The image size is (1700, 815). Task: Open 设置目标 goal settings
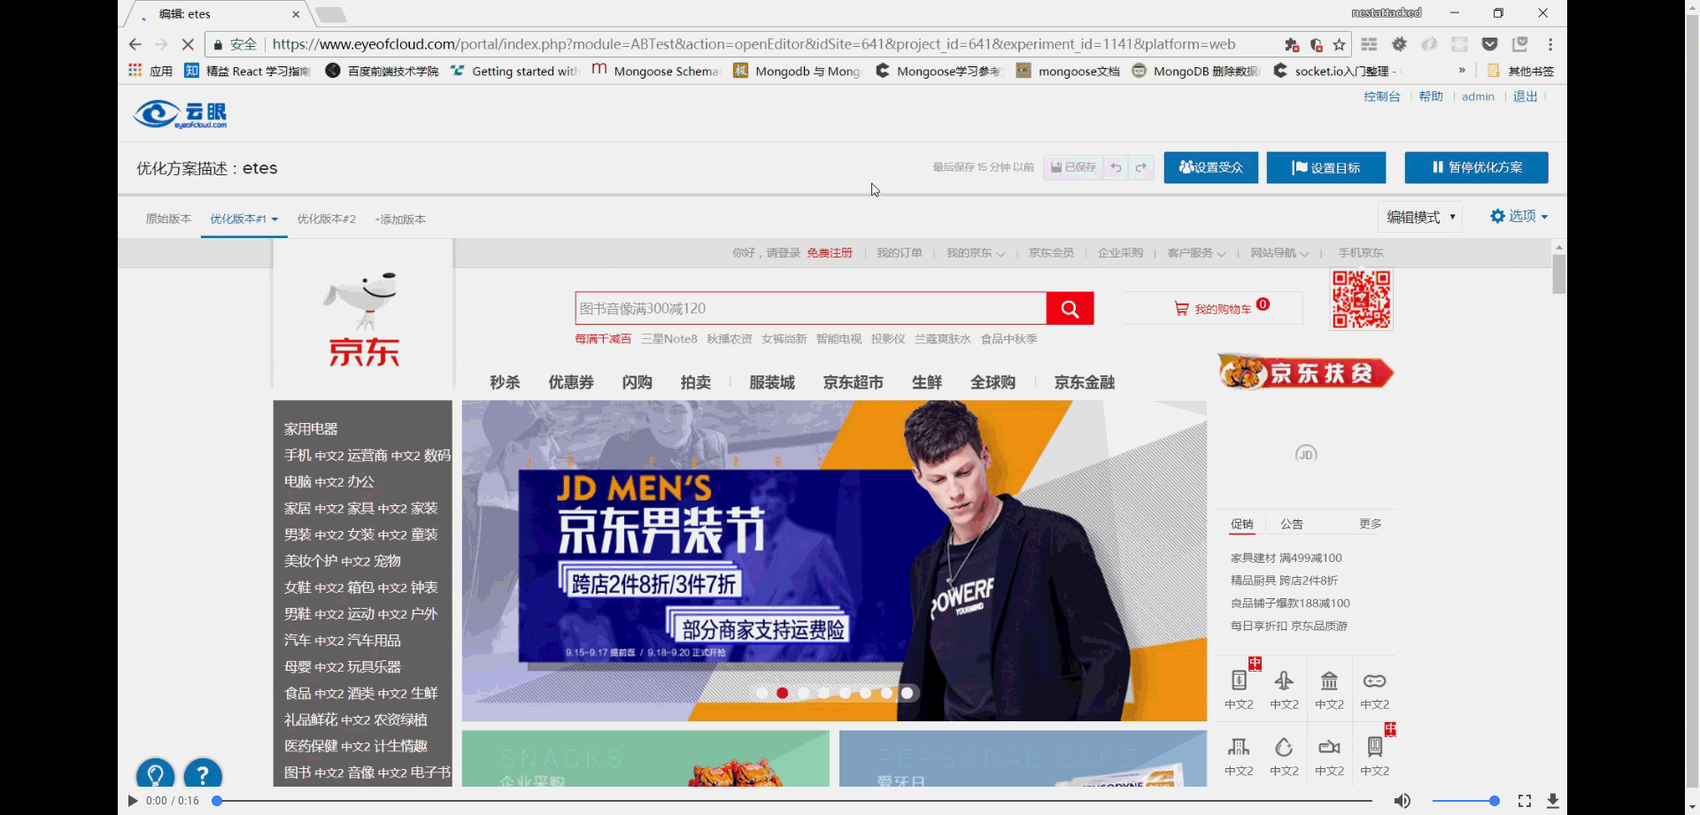pyautogui.click(x=1325, y=167)
